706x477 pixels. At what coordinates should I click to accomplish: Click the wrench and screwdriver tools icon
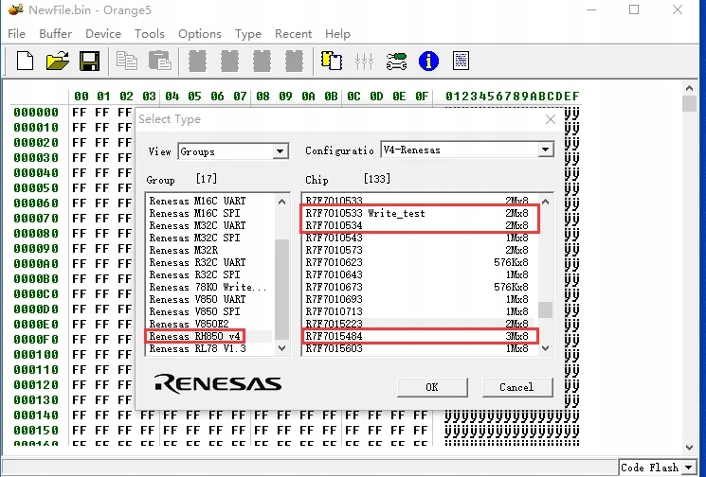(x=397, y=62)
